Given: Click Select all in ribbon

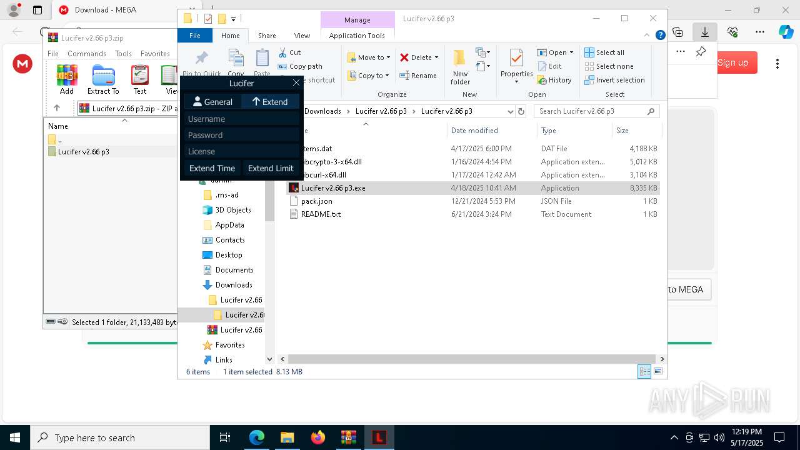Looking at the screenshot, I should pyautogui.click(x=604, y=52).
